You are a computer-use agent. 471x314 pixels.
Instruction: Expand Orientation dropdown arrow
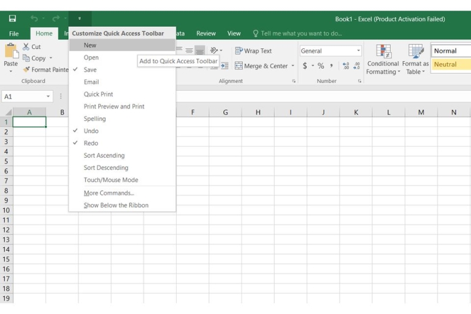(221, 50)
